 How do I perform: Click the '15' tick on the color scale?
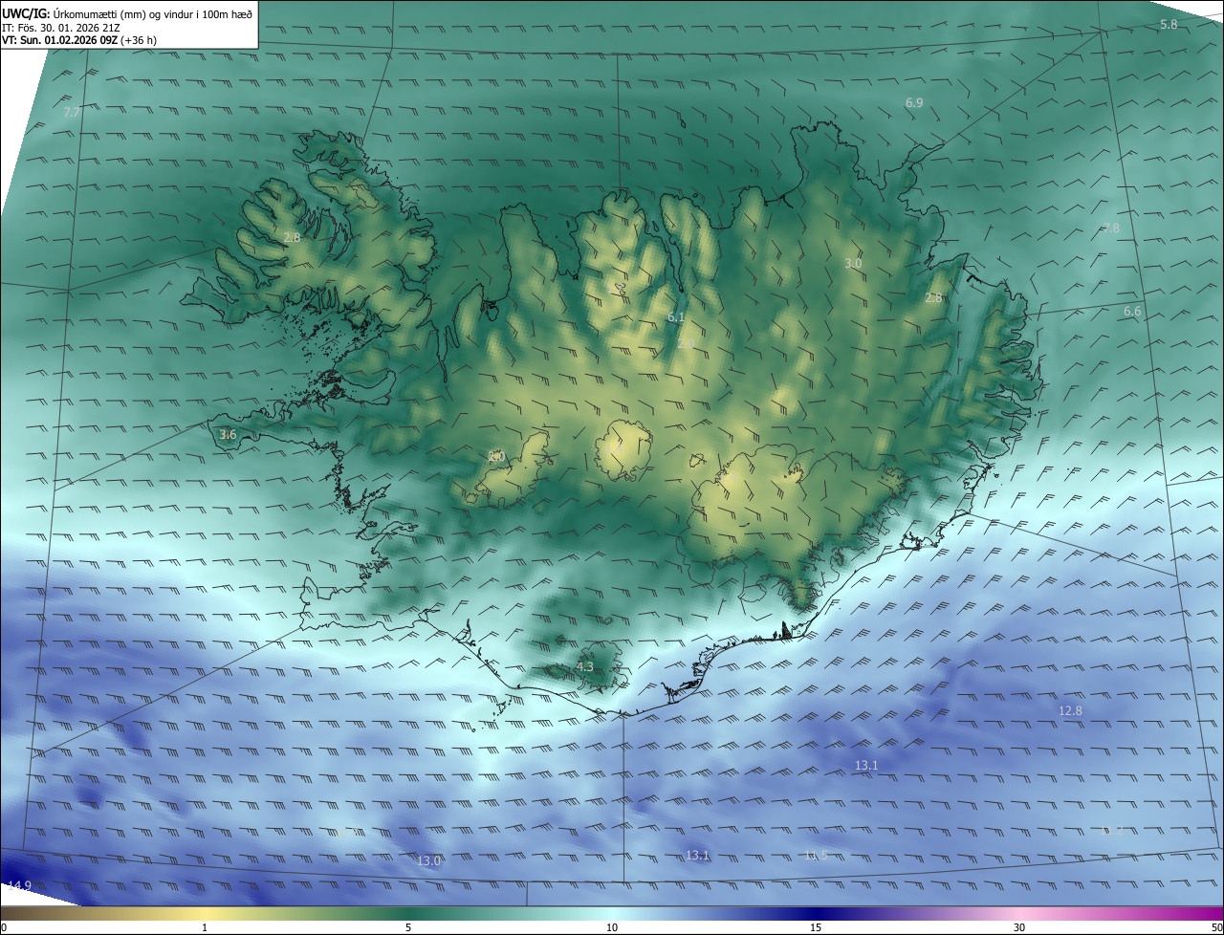pos(816,927)
